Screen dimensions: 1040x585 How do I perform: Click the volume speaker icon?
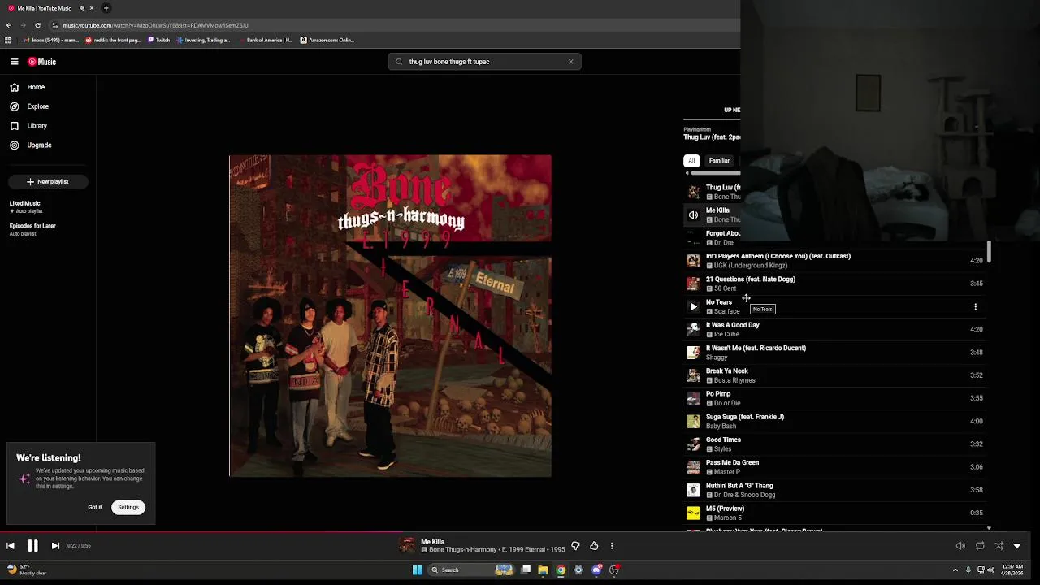960,546
